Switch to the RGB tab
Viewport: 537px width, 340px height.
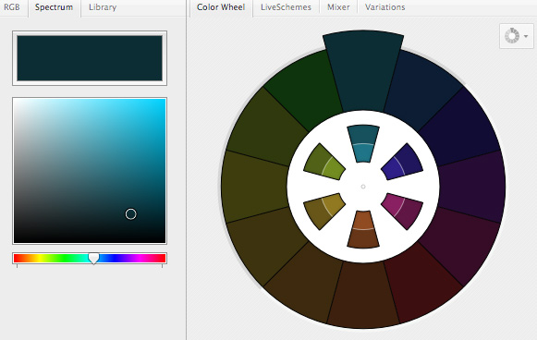coord(12,7)
